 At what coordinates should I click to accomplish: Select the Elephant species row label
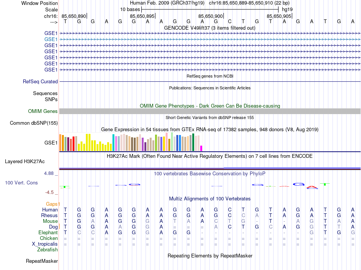tap(48, 232)
